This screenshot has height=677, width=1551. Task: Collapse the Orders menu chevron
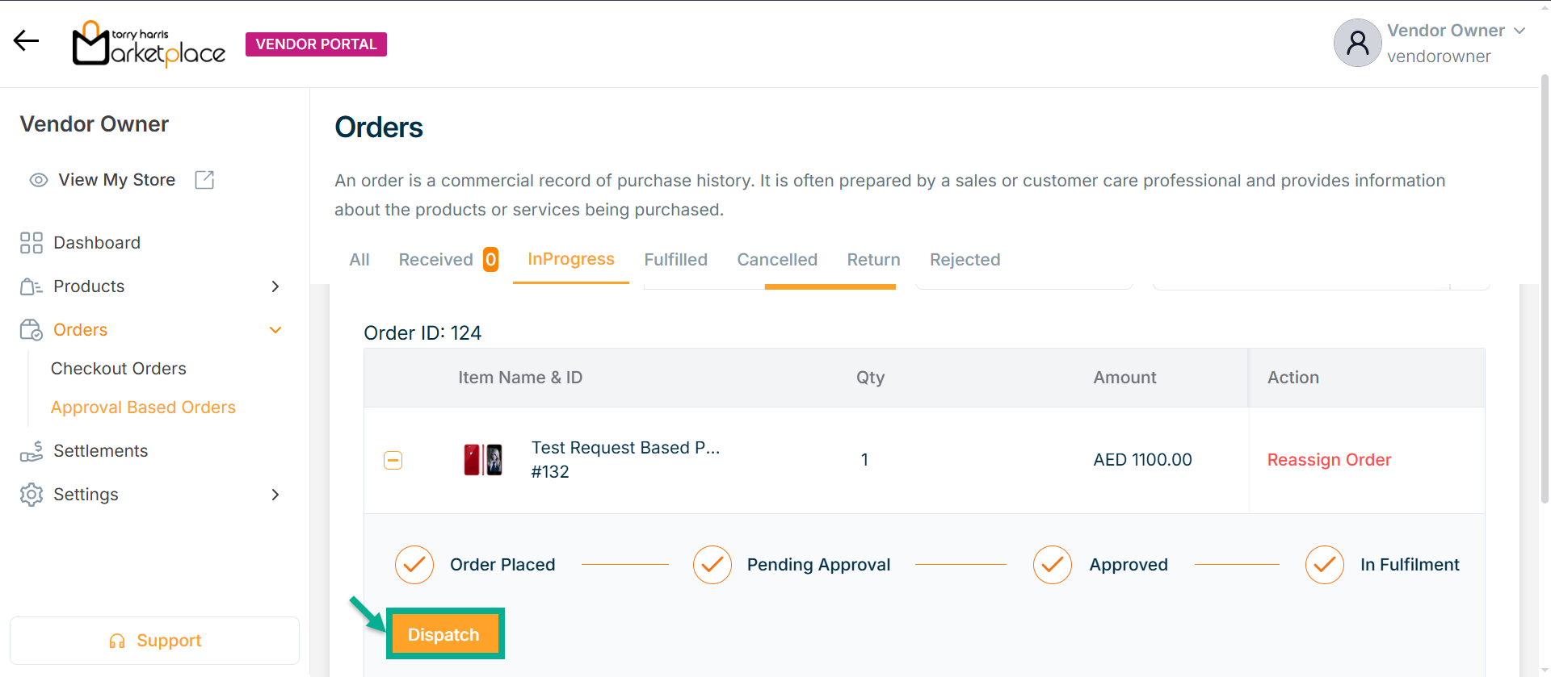[x=275, y=330]
